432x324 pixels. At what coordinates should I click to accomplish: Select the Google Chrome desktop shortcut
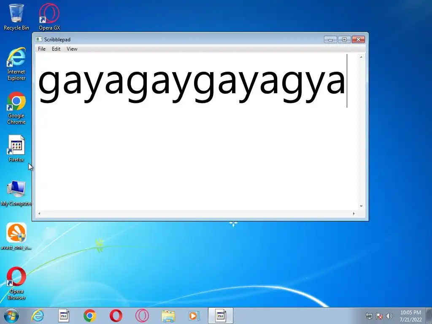tap(16, 108)
